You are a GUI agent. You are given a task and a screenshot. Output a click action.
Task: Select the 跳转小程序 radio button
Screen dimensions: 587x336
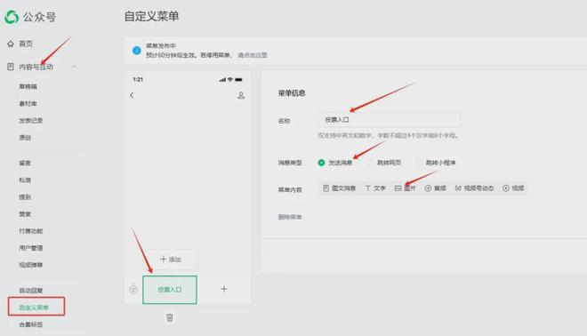pos(419,163)
